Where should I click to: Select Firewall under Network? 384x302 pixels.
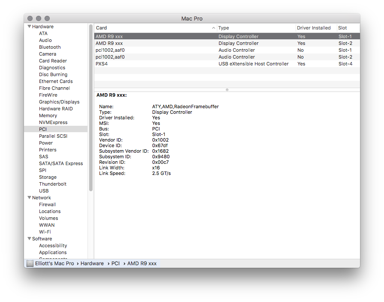(x=48, y=204)
